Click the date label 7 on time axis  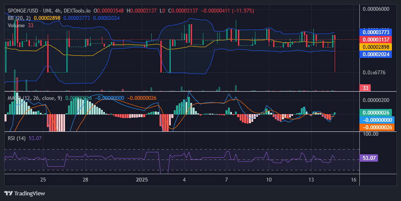pos(227,179)
